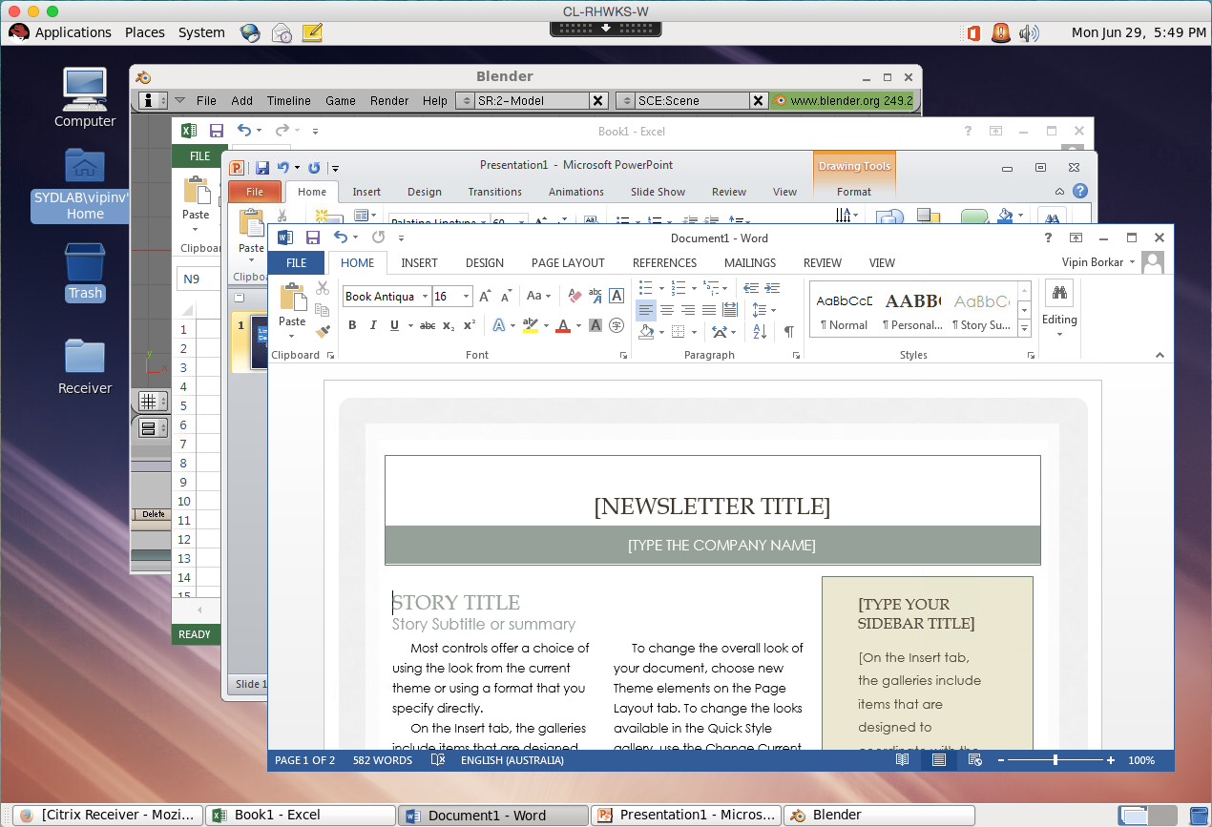Click the Sort A-Z icon in Paragraph group
1212x827 pixels.
coord(760,331)
